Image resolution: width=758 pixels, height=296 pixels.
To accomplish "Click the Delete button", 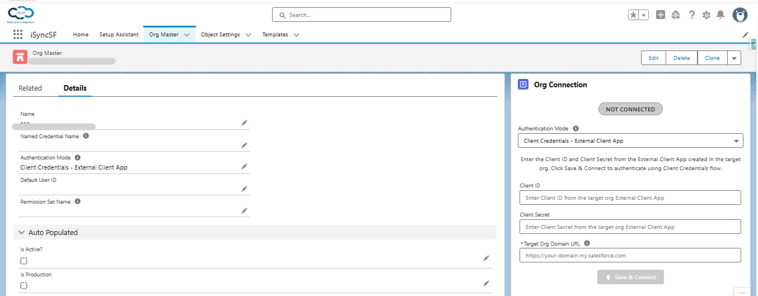I will (x=681, y=58).
